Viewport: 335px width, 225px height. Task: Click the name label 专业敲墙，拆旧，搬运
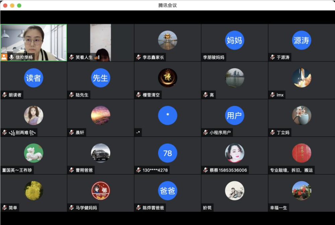pos(291,170)
